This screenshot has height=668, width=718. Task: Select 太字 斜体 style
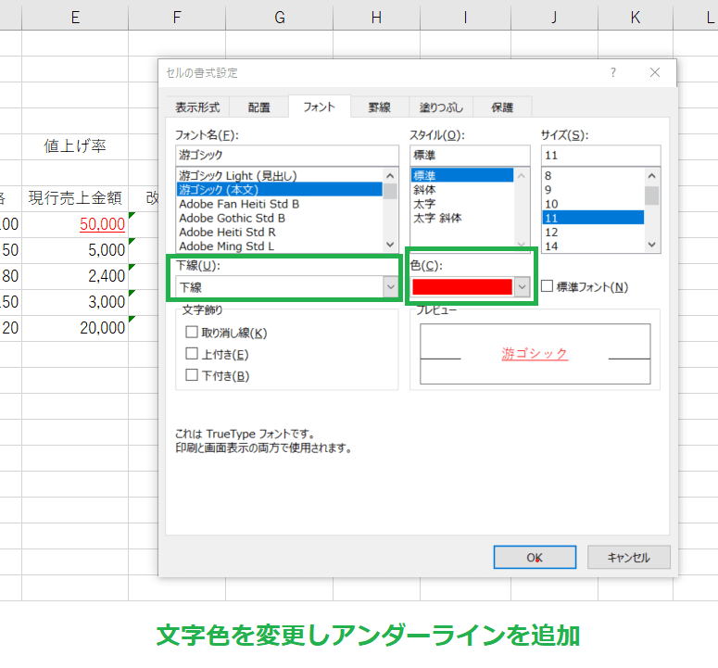point(462,218)
